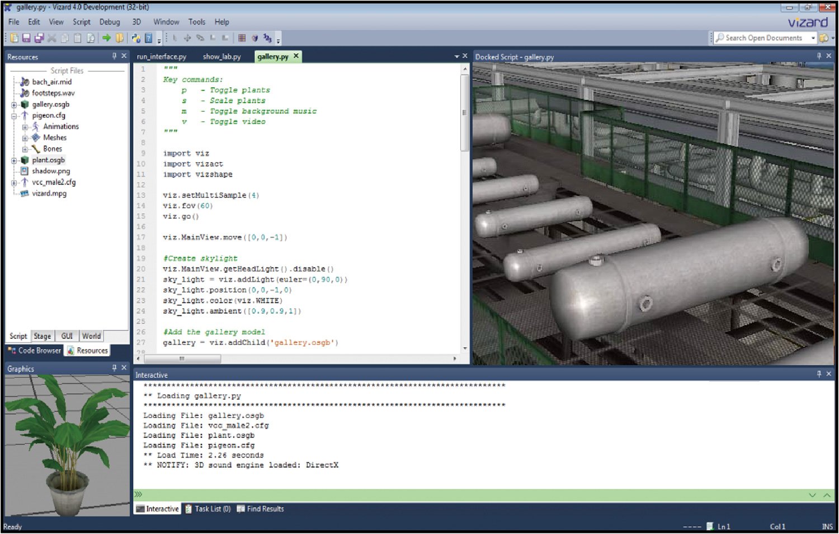Switch to the run_interface.py tab
Image resolution: width=839 pixels, height=534 pixels.
(162, 56)
